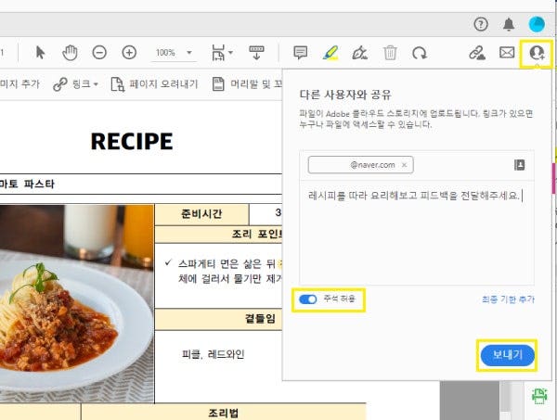The image size is (557, 420).
Task: Click the share with others person icon
Action: [537, 53]
